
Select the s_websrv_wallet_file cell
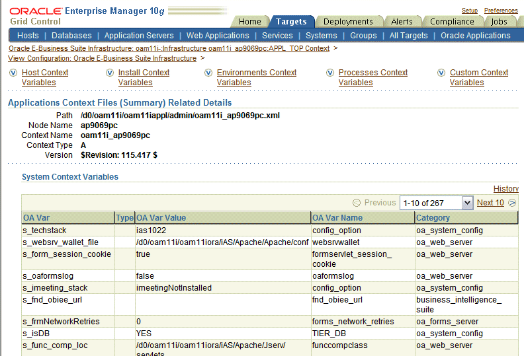[68, 242]
